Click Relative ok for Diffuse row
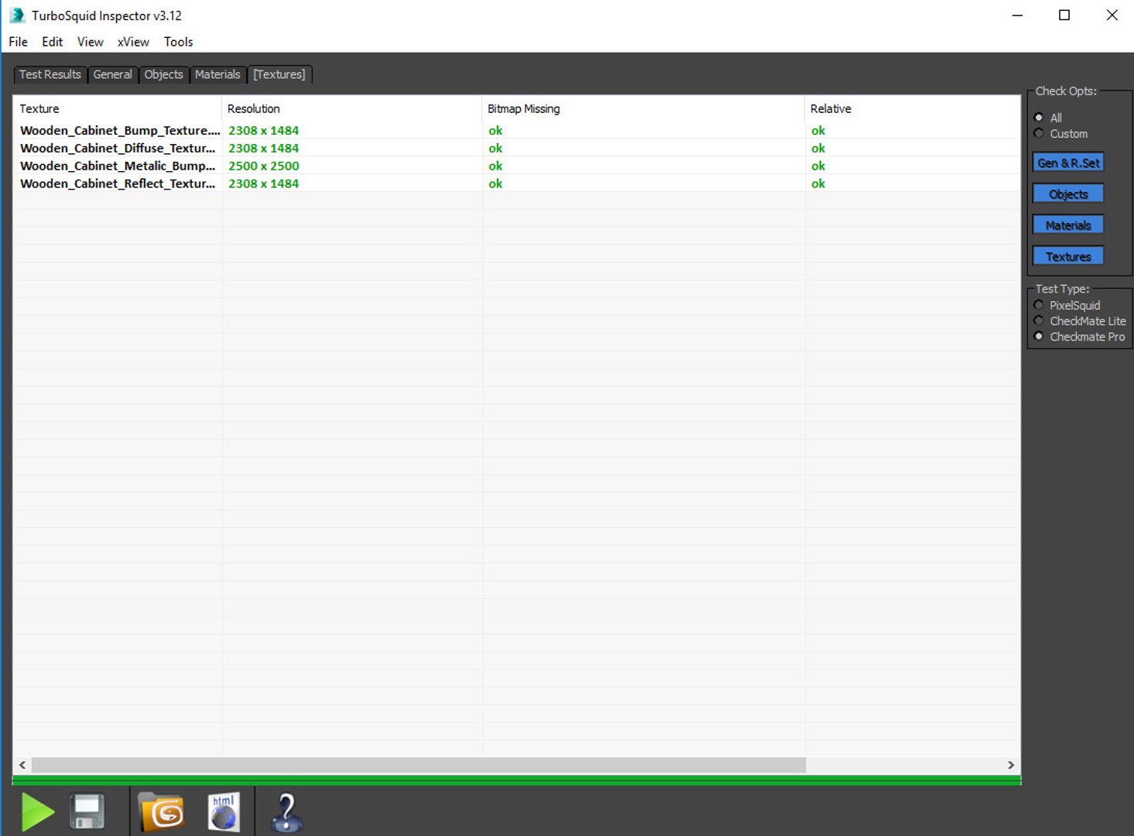The height and width of the screenshot is (836, 1134). tap(818, 149)
